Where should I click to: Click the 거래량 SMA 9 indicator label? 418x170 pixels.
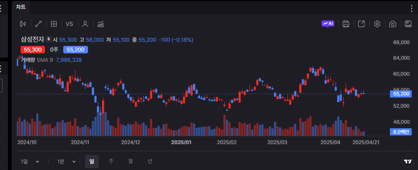(37, 60)
